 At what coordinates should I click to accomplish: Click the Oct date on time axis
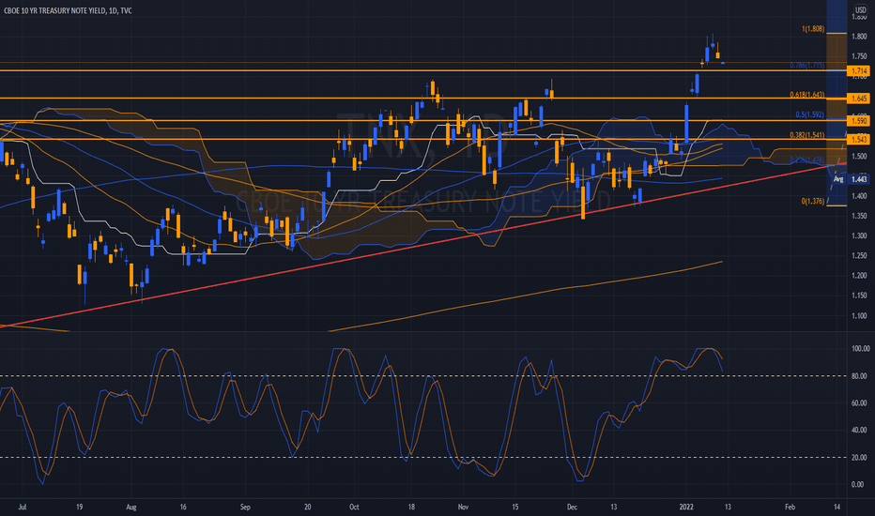coord(354,507)
